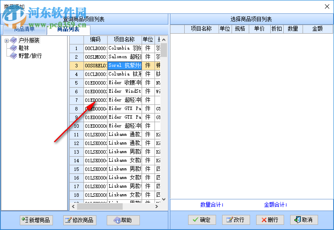Click the 项目名称 column header in product list
This screenshot has width=334, height=230.
coord(124,40)
